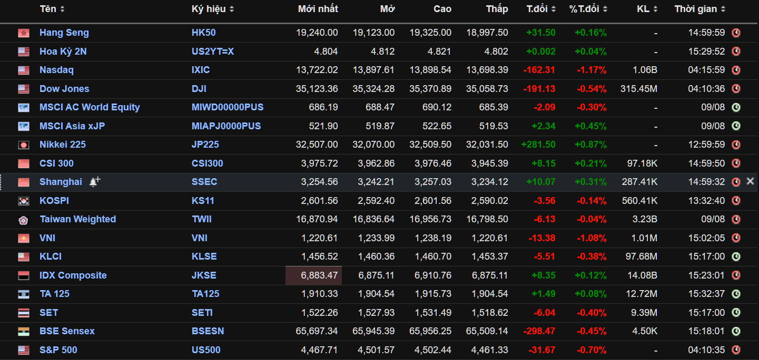Click the Vietnam flag next to VNI
Viewport: 759px width, 360px height.
coord(23,238)
